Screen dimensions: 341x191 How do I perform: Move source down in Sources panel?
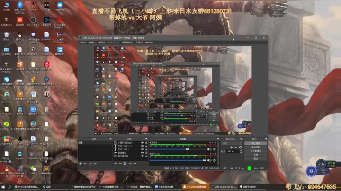(x=135, y=164)
